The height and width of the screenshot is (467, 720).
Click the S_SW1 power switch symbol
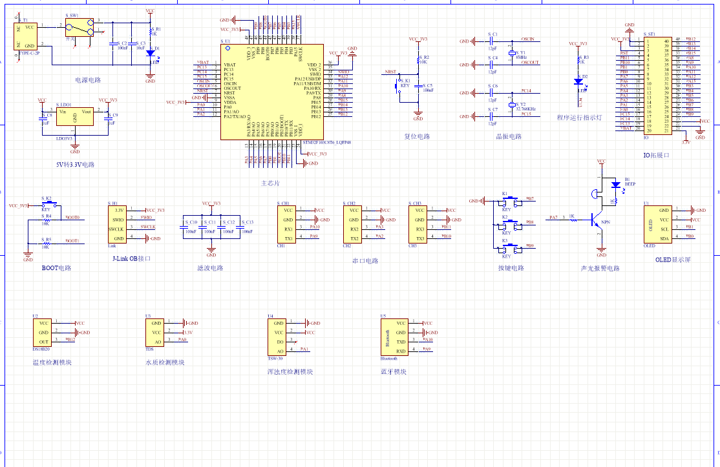[x=79, y=28]
